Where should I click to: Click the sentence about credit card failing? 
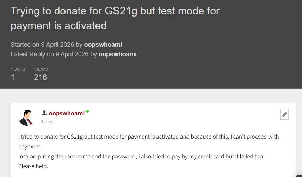point(141,156)
